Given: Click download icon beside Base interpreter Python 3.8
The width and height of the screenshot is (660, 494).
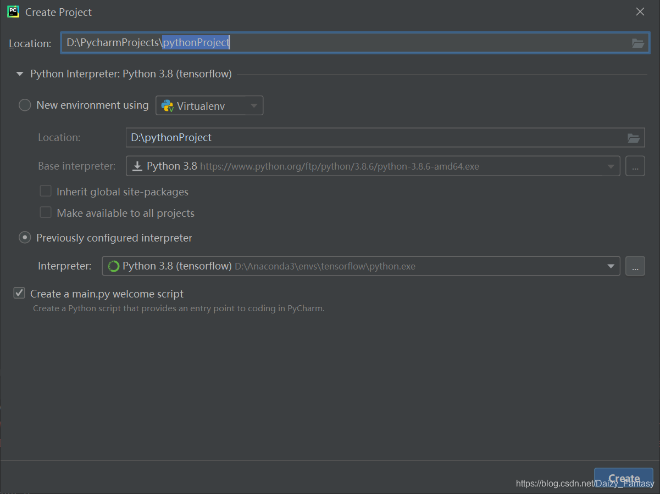Looking at the screenshot, I should click(137, 166).
